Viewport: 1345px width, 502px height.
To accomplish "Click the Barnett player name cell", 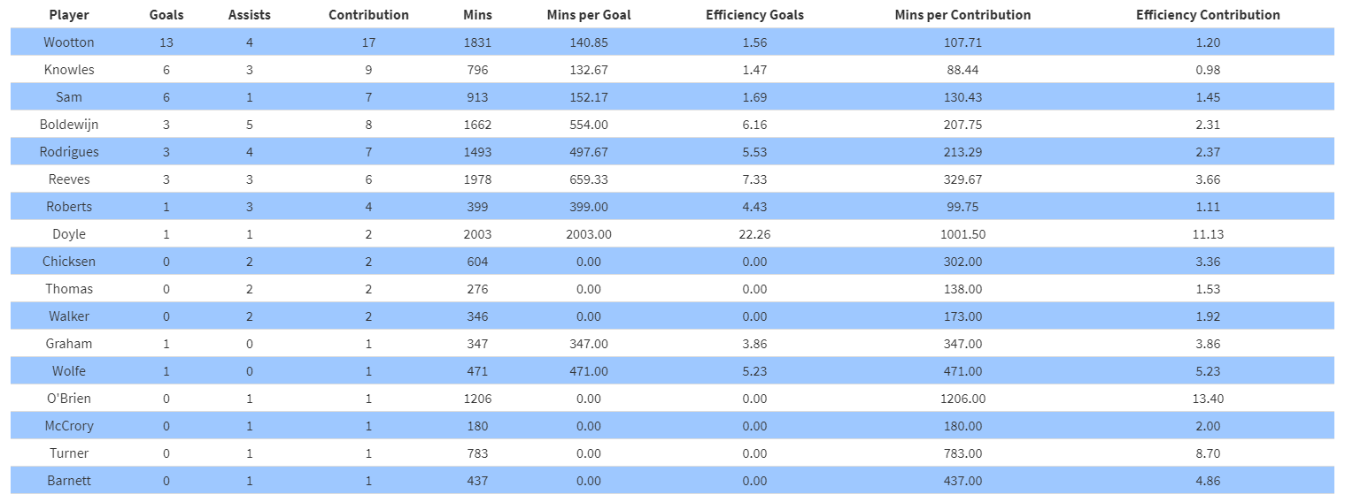I will [x=69, y=481].
